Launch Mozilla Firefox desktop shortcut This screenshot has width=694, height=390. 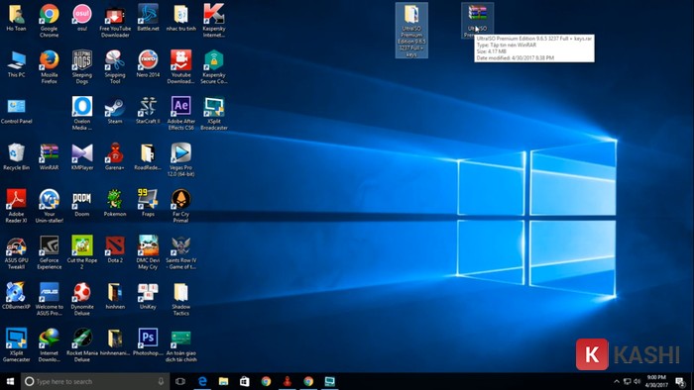50,66
